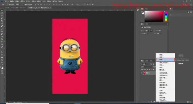Open the Edit Toolbar three-dots button
The height and width of the screenshot is (104, 193).
2,63
